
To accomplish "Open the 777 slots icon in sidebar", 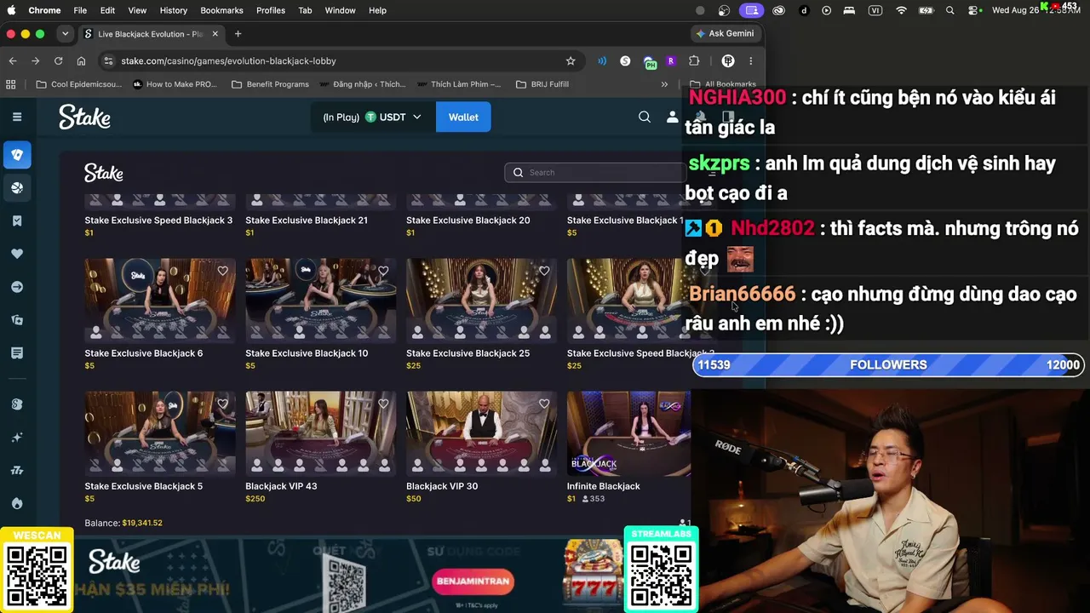I will (17, 471).
